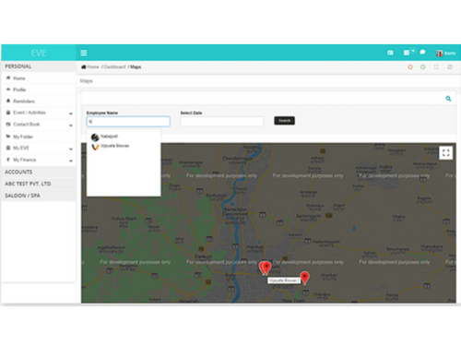Expand My EVE menu
This screenshot has height=346, width=461.
tap(39, 149)
